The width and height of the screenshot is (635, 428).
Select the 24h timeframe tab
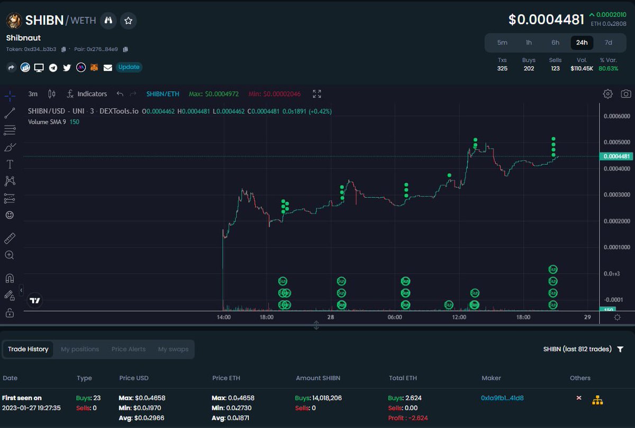pos(582,43)
